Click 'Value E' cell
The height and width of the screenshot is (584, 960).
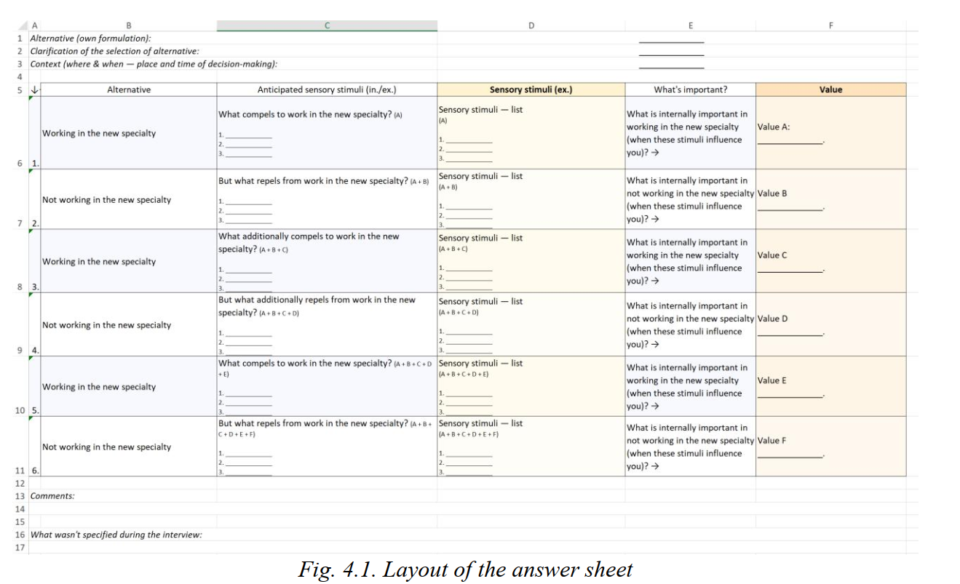830,386
